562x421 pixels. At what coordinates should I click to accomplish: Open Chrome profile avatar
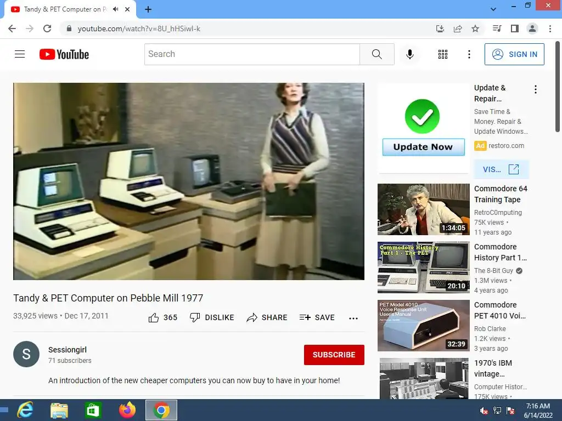coord(532,29)
